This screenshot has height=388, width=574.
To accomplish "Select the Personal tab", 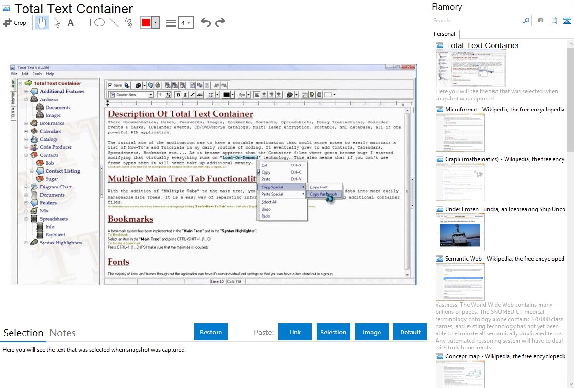I will (x=444, y=34).
